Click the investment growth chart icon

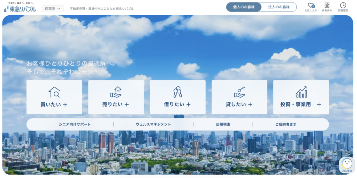pos(301,92)
